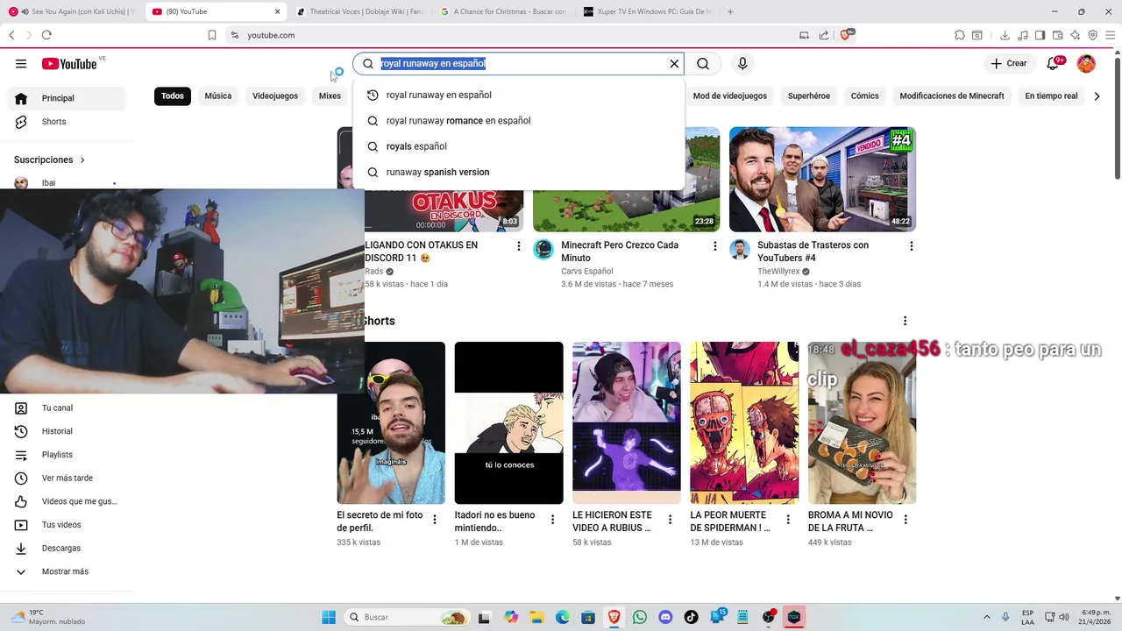
Task: Select suggestion 'royal runaway romance en español'
Action: [x=519, y=121]
